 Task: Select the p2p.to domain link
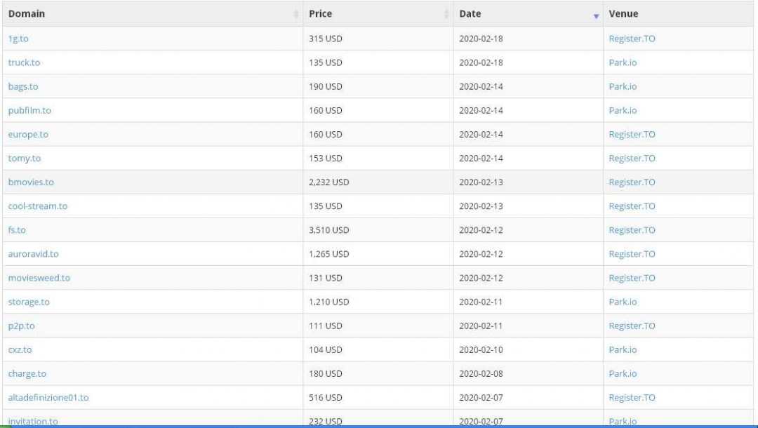coord(21,326)
